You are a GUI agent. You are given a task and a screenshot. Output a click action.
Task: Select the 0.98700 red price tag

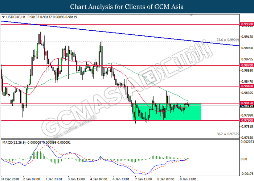pyautogui.click(x=246, y=66)
